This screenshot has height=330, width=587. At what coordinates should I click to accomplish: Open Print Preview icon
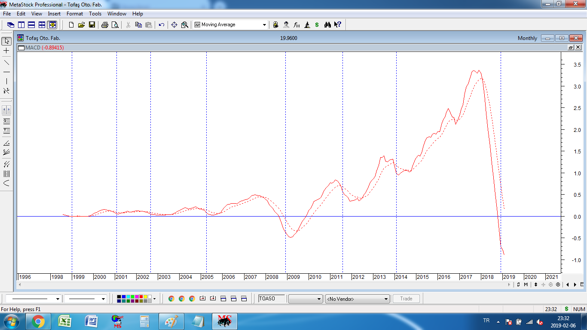[x=115, y=25]
